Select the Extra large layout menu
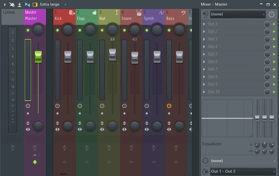 click(50, 4)
